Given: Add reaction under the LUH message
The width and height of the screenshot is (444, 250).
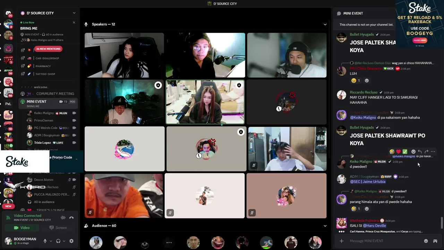Looking at the screenshot, I should point(367,81).
